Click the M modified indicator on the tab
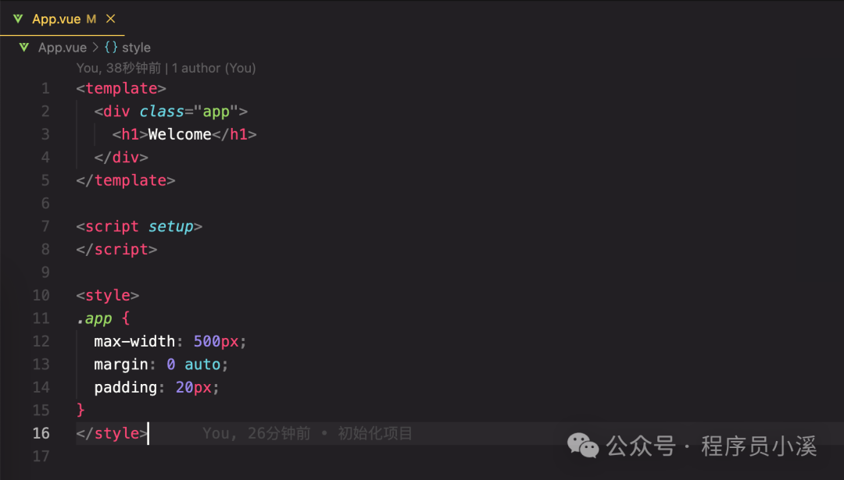This screenshot has width=844, height=480. tap(91, 19)
